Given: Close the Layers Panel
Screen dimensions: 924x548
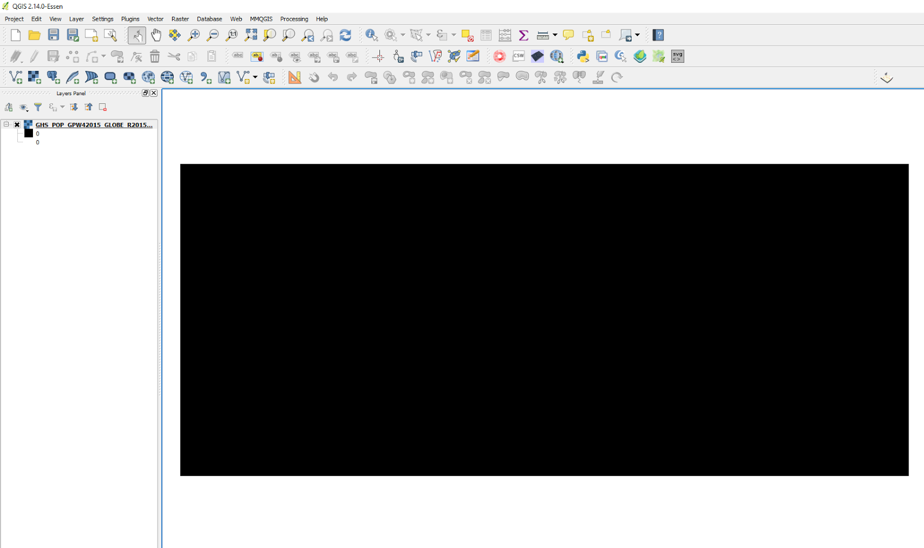Looking at the screenshot, I should (x=154, y=93).
